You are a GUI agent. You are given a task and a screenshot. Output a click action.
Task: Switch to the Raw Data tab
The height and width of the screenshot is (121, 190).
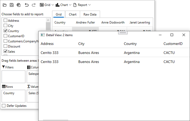(90, 14)
